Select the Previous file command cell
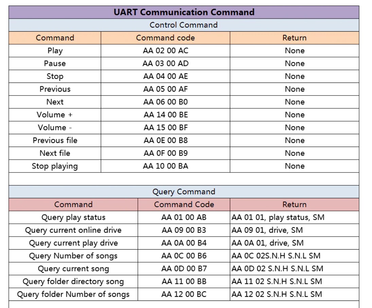This screenshot has width=372, height=308. tap(55, 141)
